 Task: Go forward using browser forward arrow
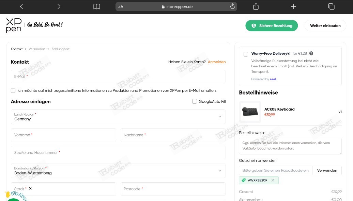[x=59, y=6]
